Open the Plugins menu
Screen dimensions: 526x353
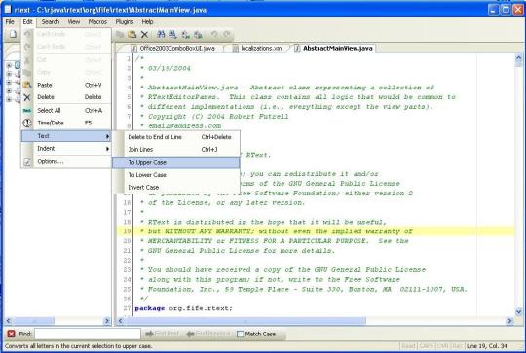pyautogui.click(x=125, y=22)
